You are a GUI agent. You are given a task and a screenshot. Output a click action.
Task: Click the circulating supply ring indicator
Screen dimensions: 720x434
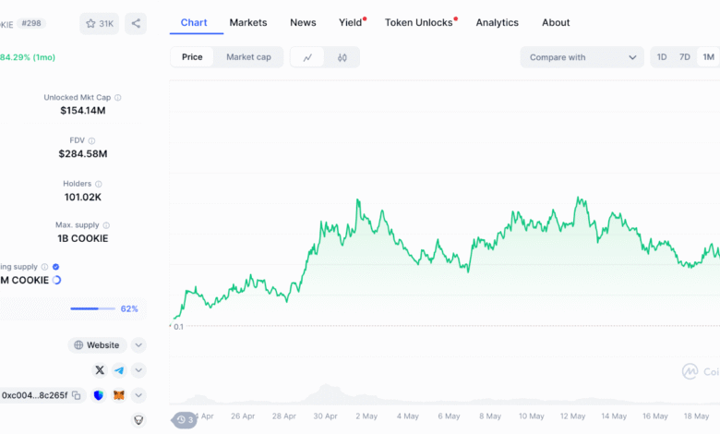56,280
